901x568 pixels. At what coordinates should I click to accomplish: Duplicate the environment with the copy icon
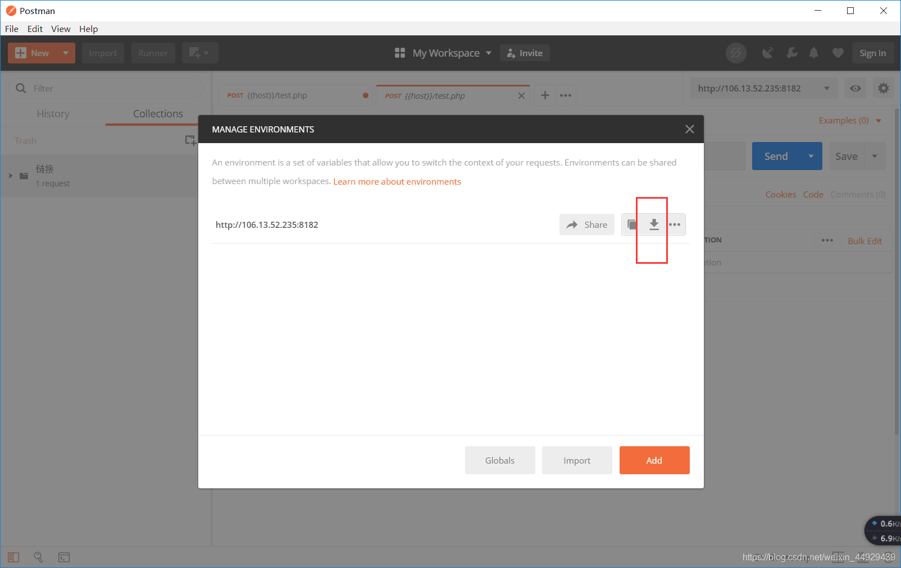[x=632, y=225]
